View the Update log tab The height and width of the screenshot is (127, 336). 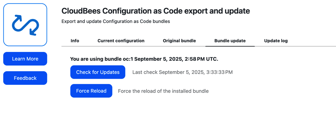pyautogui.click(x=276, y=41)
